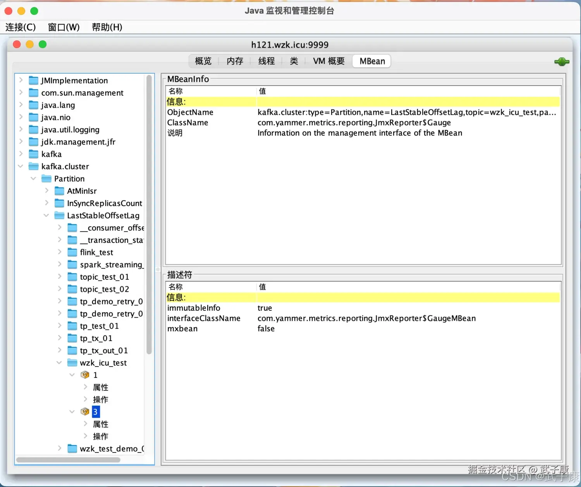Click the MBean icon for partition 1

pyautogui.click(x=85, y=375)
